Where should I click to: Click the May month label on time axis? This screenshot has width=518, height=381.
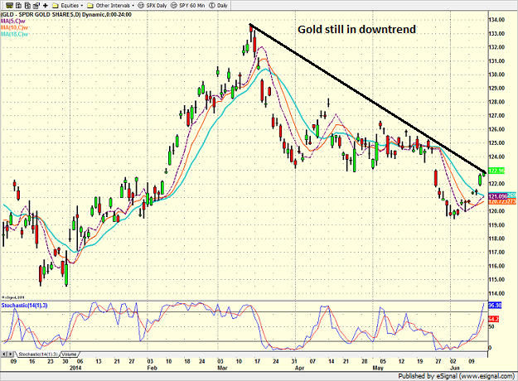point(378,368)
